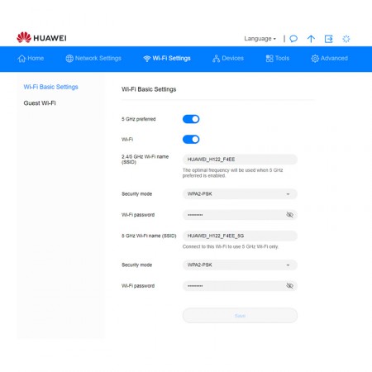This screenshot has height=372, width=372.
Task: Edit the 2.4/5 GHz Wi-Fi name field
Action: pos(240,160)
